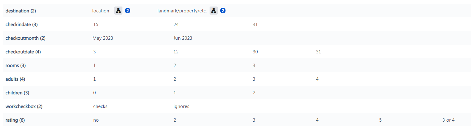
Task: Click the workcheckbox (2) parameter name
Action: point(24,106)
